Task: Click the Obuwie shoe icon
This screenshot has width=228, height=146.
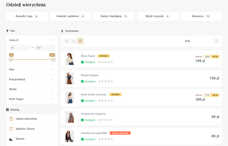Action: point(11,139)
